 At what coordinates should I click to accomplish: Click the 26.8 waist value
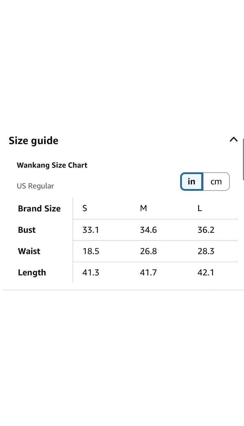(x=148, y=251)
